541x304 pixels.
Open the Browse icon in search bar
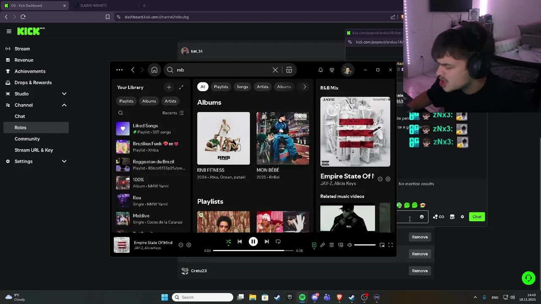289,70
